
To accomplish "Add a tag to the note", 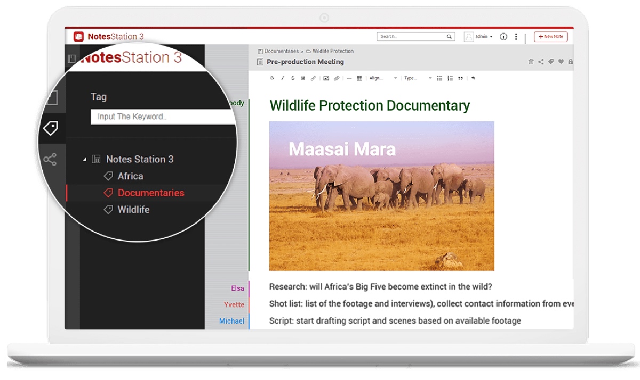I will pos(551,62).
